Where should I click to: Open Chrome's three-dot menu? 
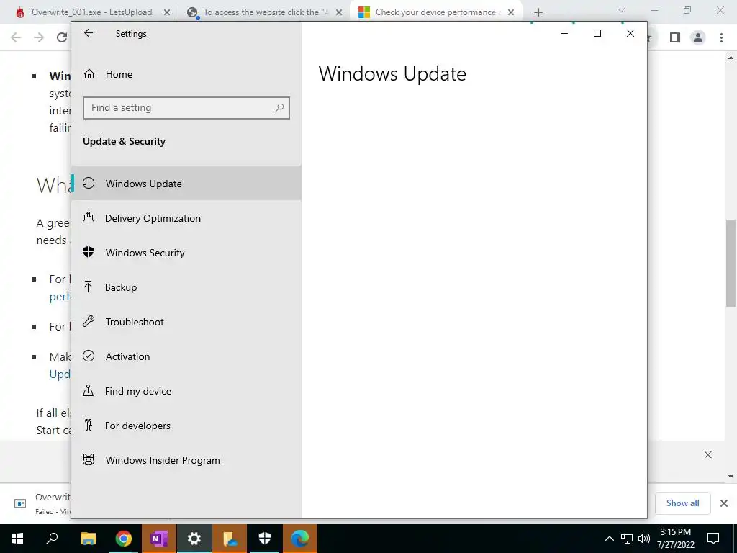pos(721,37)
